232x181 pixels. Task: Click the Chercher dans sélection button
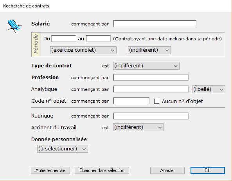point(102,170)
